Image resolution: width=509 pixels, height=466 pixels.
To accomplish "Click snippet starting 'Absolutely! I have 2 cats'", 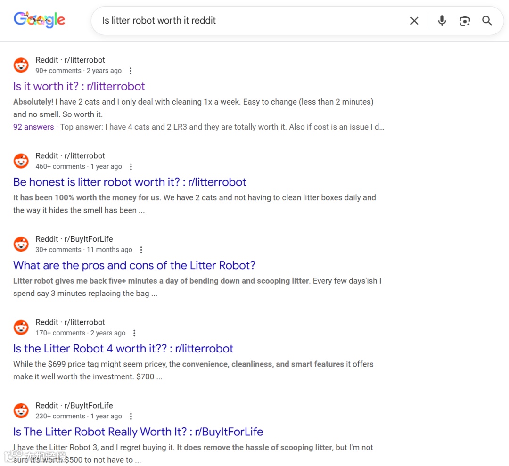I will pos(193,108).
